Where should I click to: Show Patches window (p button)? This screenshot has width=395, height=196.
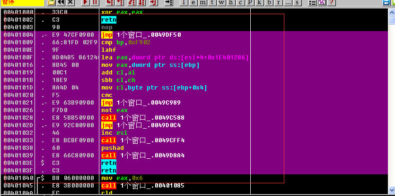pos(250,2)
